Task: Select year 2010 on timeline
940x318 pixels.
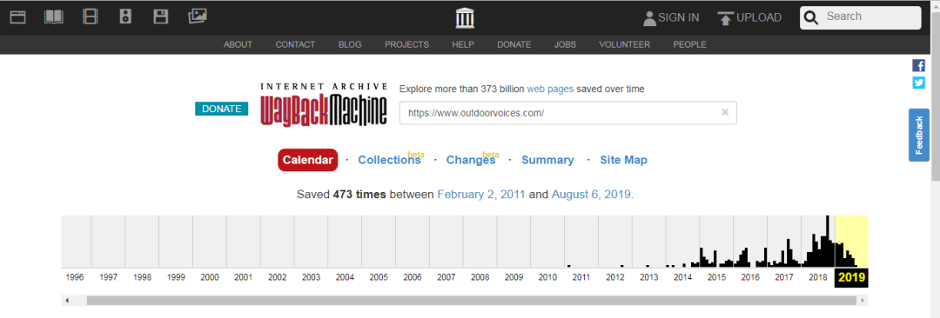Action: point(547,278)
